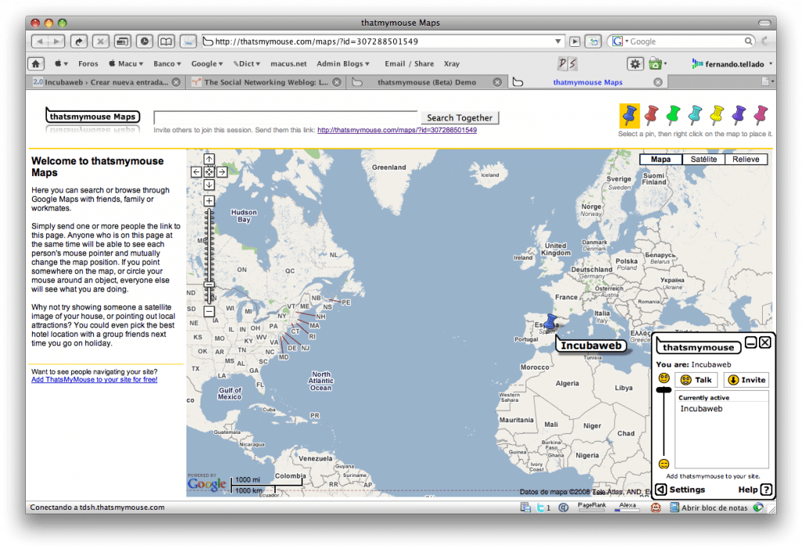
Task: Pan the map right
Action: 222,172
